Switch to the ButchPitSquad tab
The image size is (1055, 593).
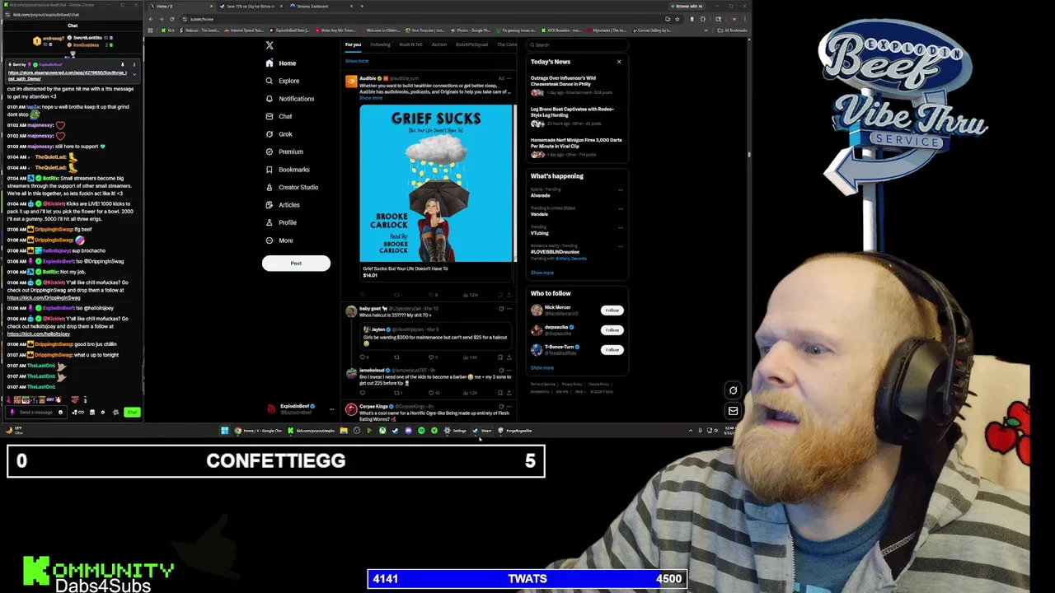point(471,44)
